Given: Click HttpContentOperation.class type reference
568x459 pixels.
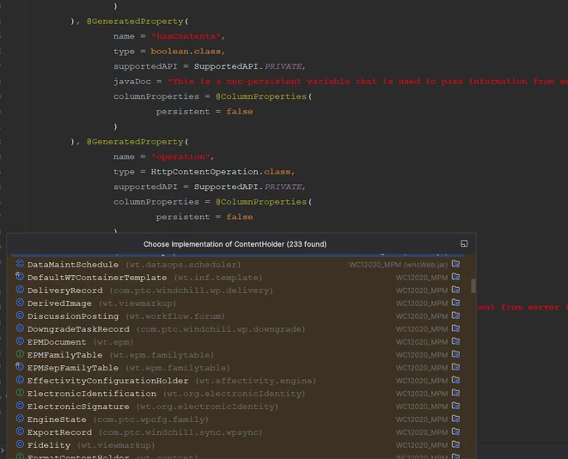Looking at the screenshot, I should (x=221, y=172).
